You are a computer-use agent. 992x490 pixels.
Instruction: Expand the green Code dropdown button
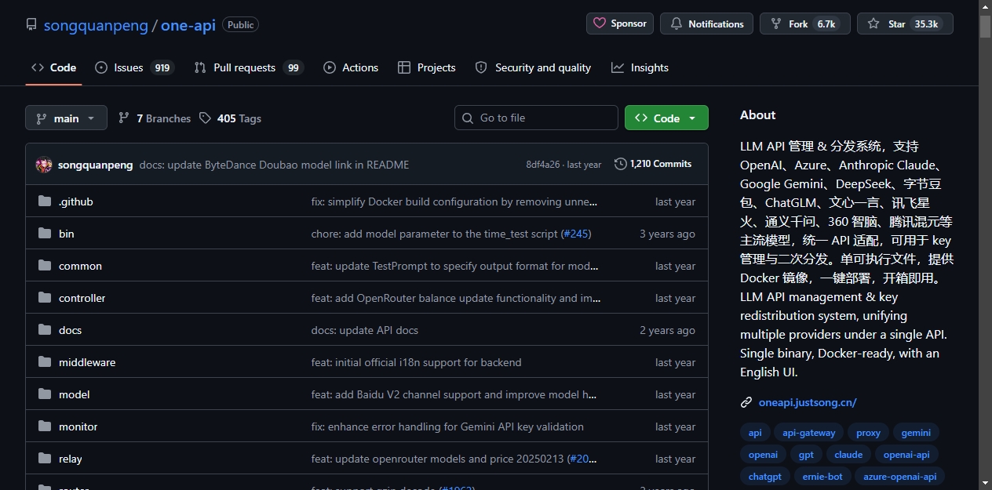pos(666,118)
